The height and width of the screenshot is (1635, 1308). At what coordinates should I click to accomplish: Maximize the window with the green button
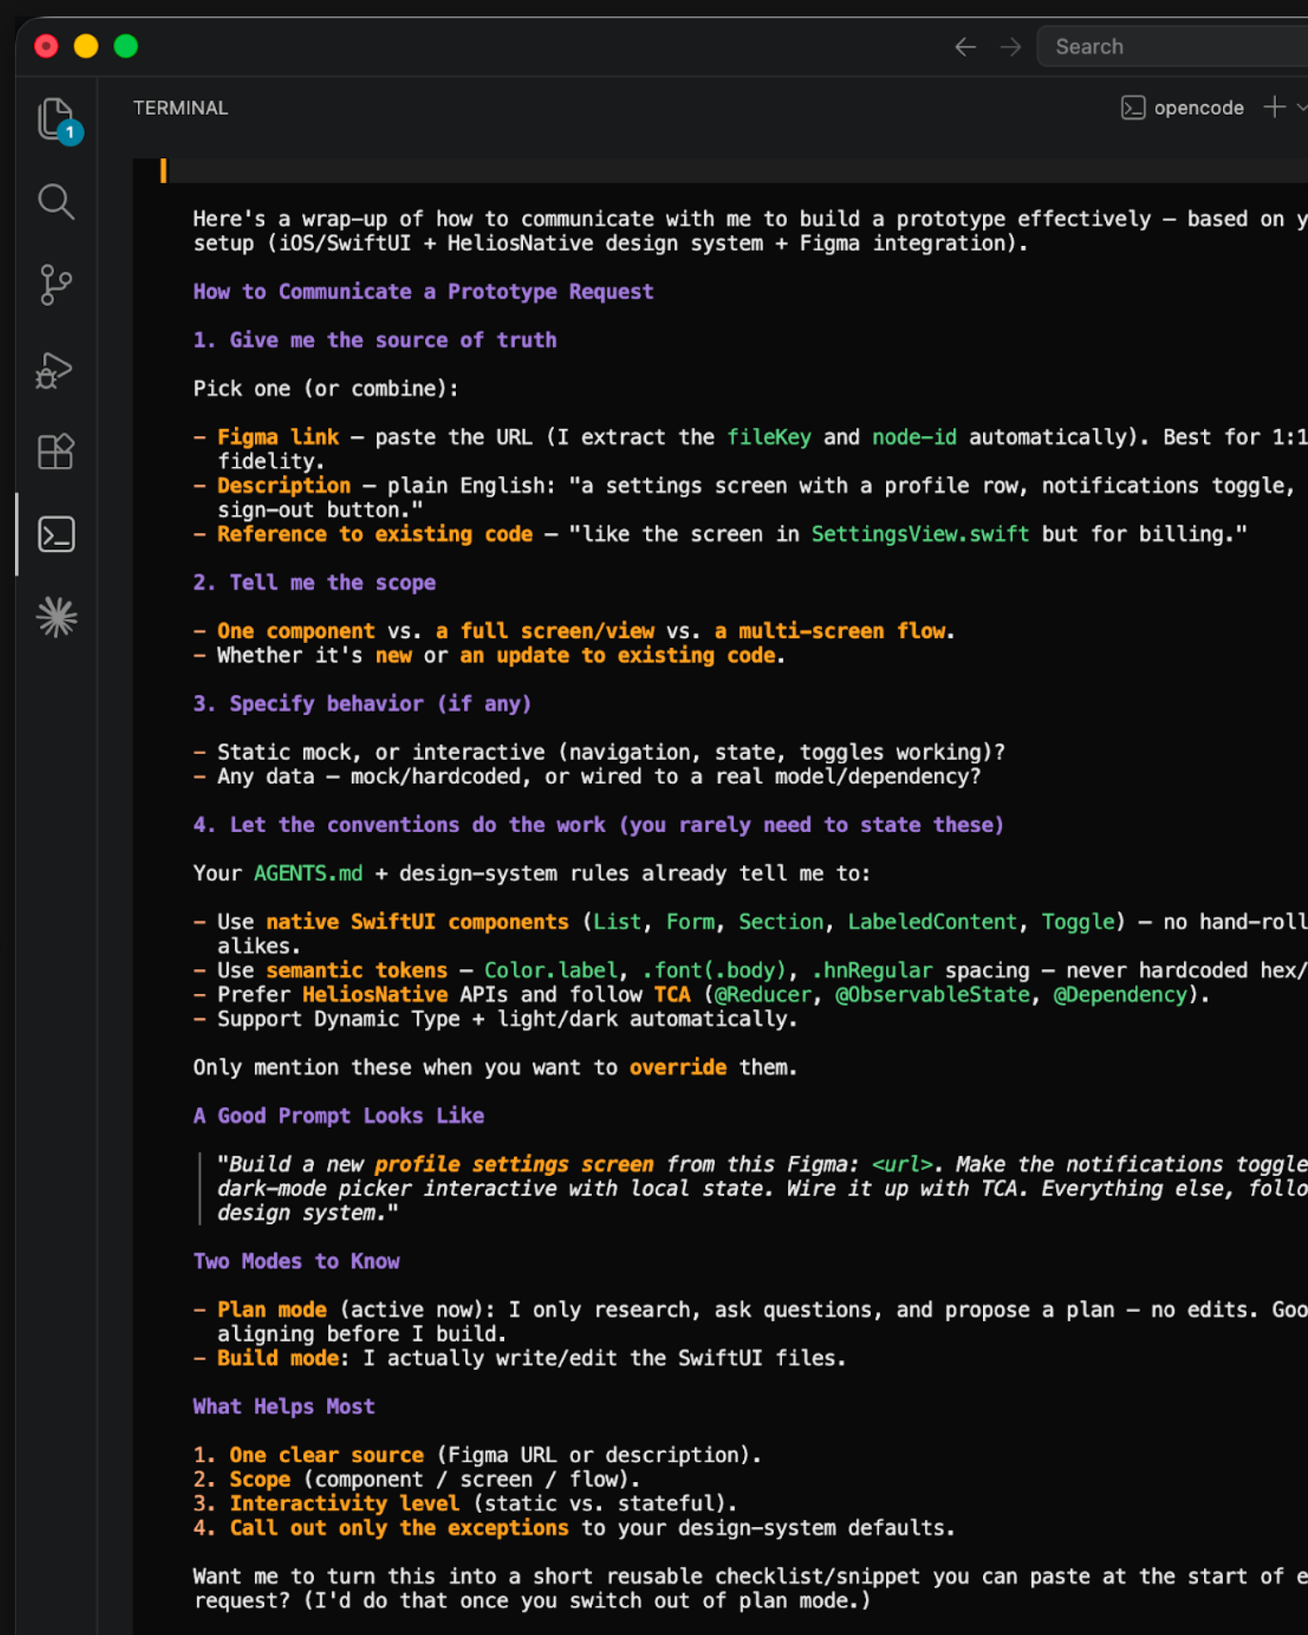(126, 46)
